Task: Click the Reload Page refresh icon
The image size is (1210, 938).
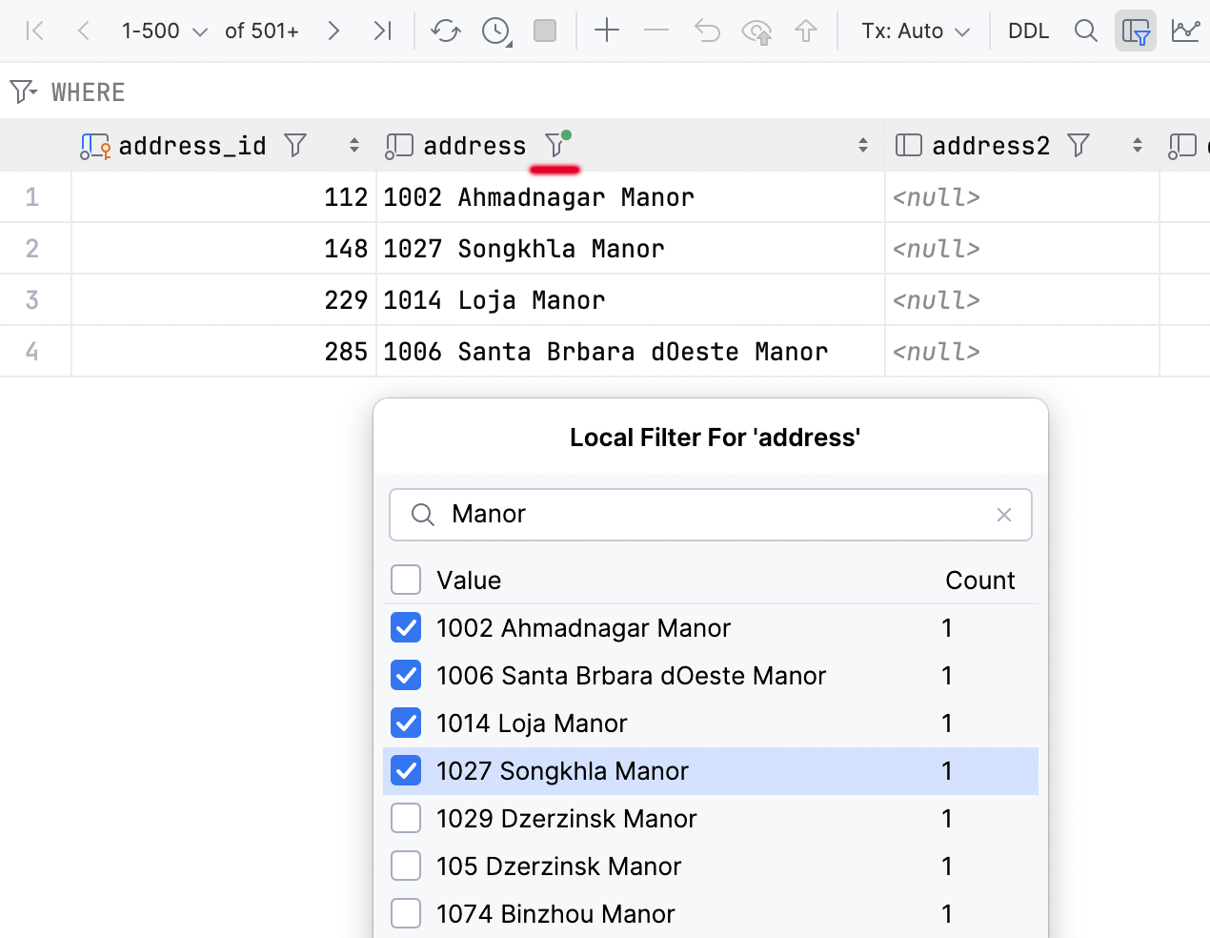Action: pyautogui.click(x=445, y=31)
